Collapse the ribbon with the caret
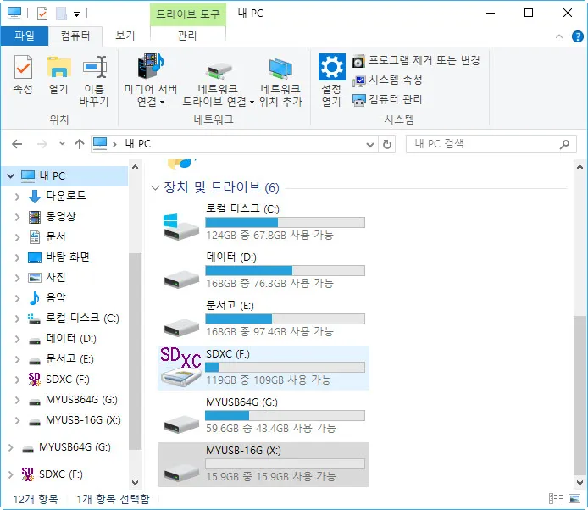Image resolution: width=588 pixels, height=510 pixels. [559, 36]
